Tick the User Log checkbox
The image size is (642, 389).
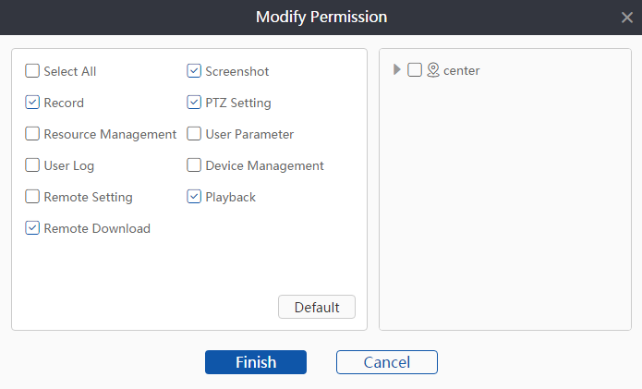(x=32, y=165)
